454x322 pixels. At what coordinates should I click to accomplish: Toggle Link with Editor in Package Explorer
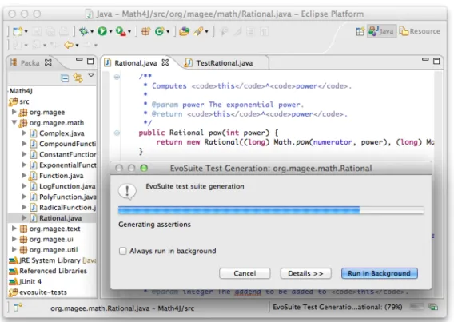78,78
